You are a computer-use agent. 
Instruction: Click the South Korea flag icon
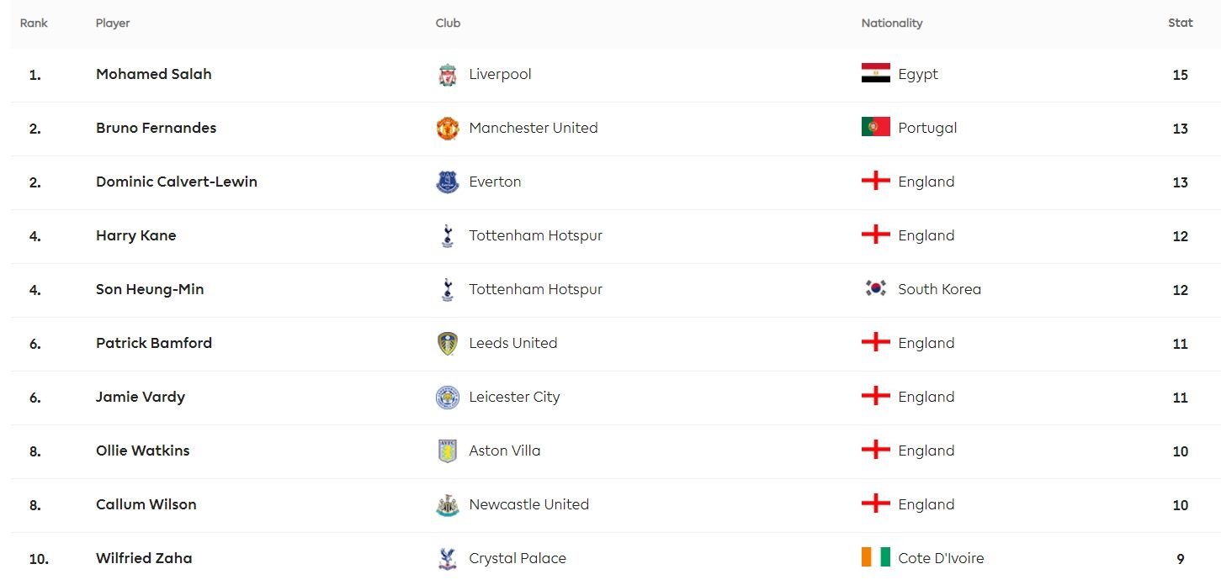(x=875, y=289)
